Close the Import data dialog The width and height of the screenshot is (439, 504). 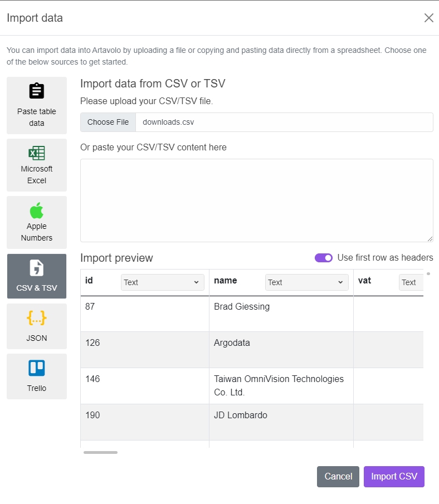tap(429, 18)
